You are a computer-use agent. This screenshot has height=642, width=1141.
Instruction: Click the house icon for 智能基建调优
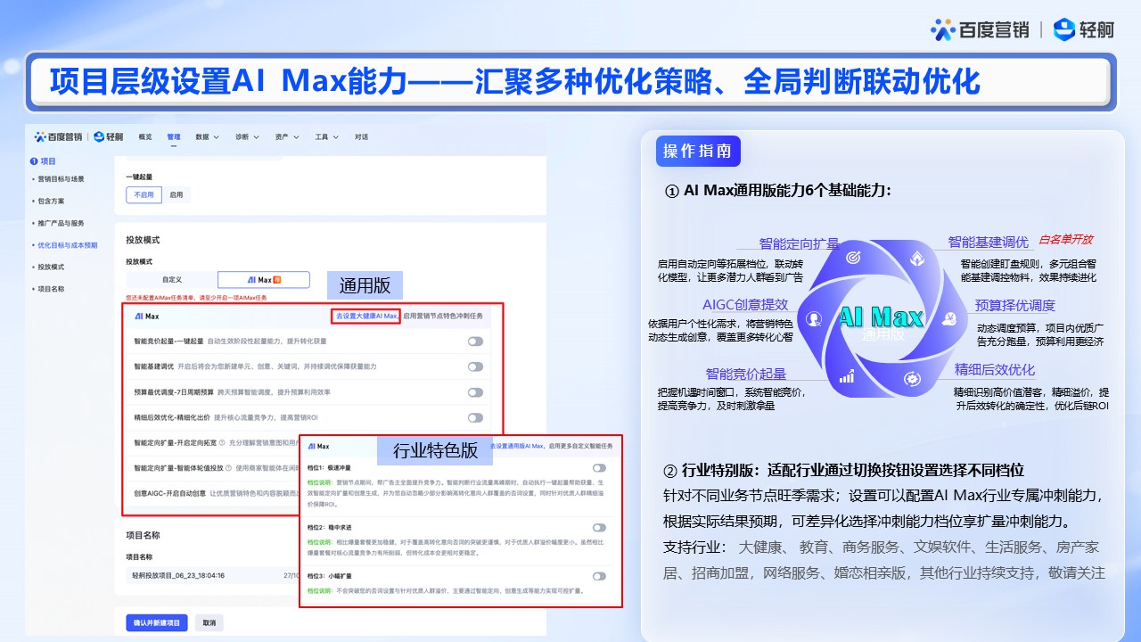tap(917, 257)
